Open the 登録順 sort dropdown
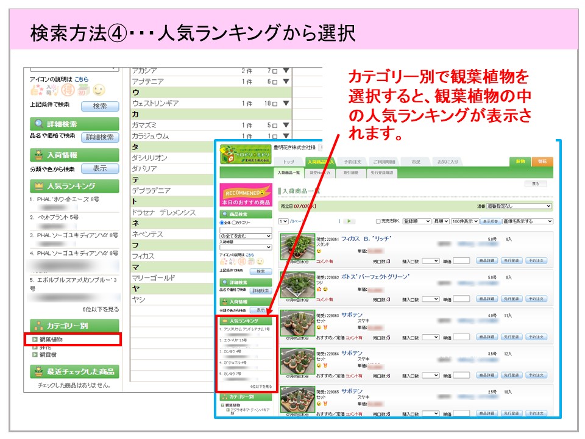 [417, 221]
